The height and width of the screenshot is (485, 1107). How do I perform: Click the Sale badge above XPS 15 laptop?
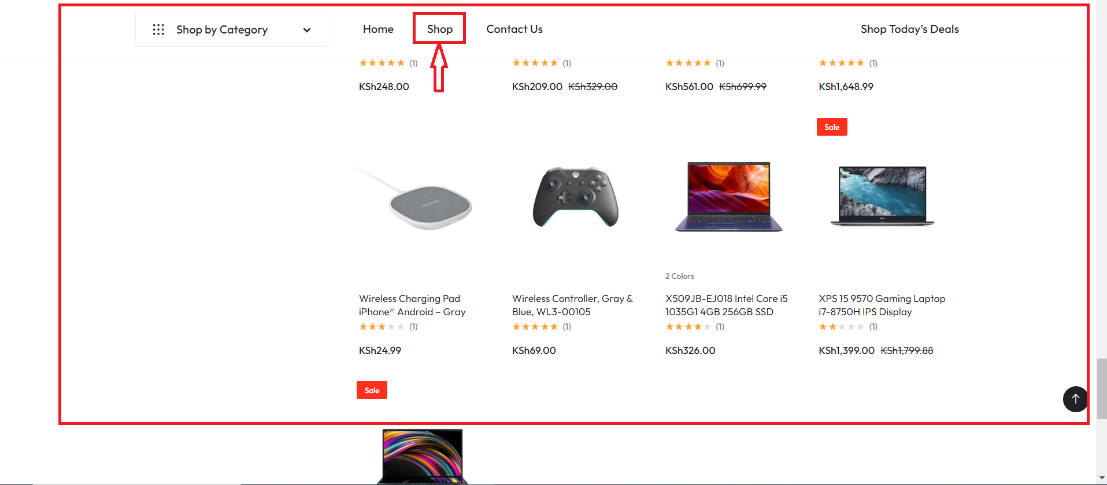pyautogui.click(x=832, y=126)
